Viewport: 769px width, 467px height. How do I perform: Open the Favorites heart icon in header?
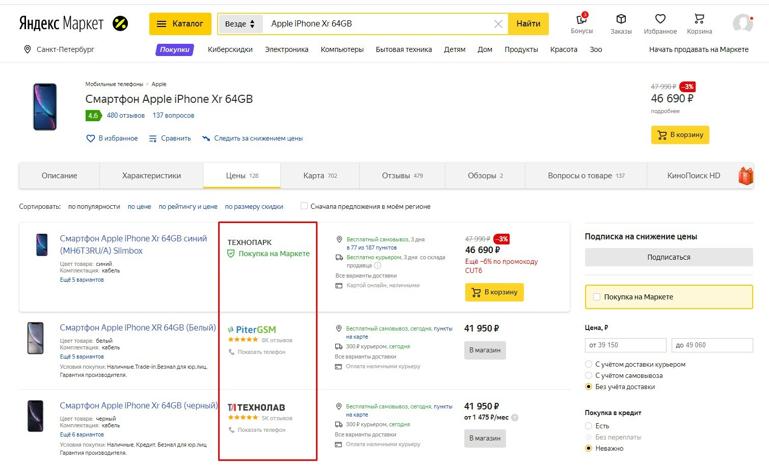660,19
